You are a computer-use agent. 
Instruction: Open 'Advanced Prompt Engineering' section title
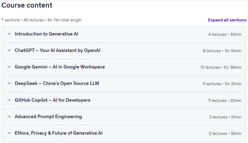48,117
